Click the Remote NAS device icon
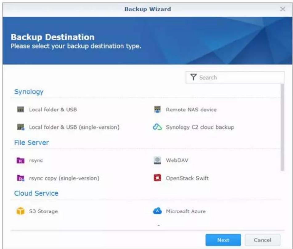 tap(157, 109)
